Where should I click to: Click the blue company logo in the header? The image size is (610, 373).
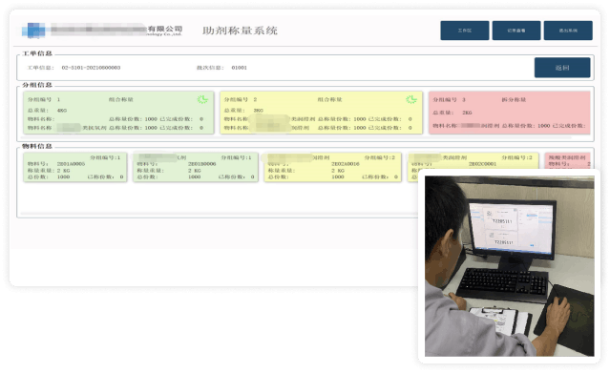click(x=33, y=30)
